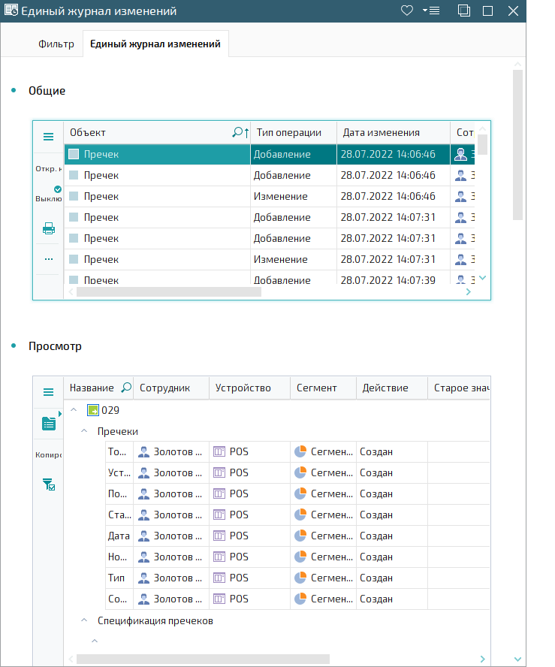
Task: Click POS device icon in Уст... row
Action: click(219, 472)
